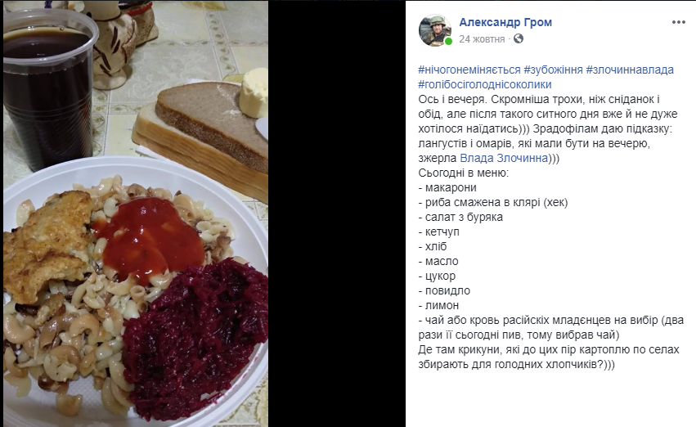Screen dimensions: 696x427
Task: Click the butter piece on the bread
Action: pos(254,92)
